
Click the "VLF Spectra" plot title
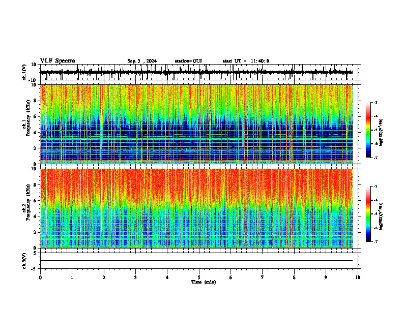(57, 61)
